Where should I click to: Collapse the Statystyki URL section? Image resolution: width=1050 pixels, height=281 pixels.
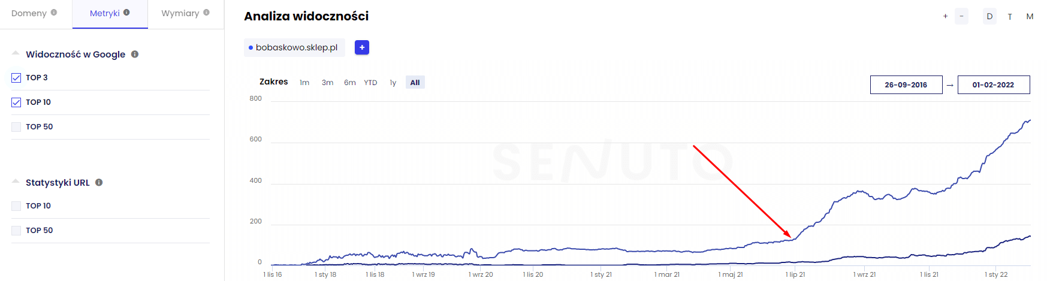click(16, 182)
